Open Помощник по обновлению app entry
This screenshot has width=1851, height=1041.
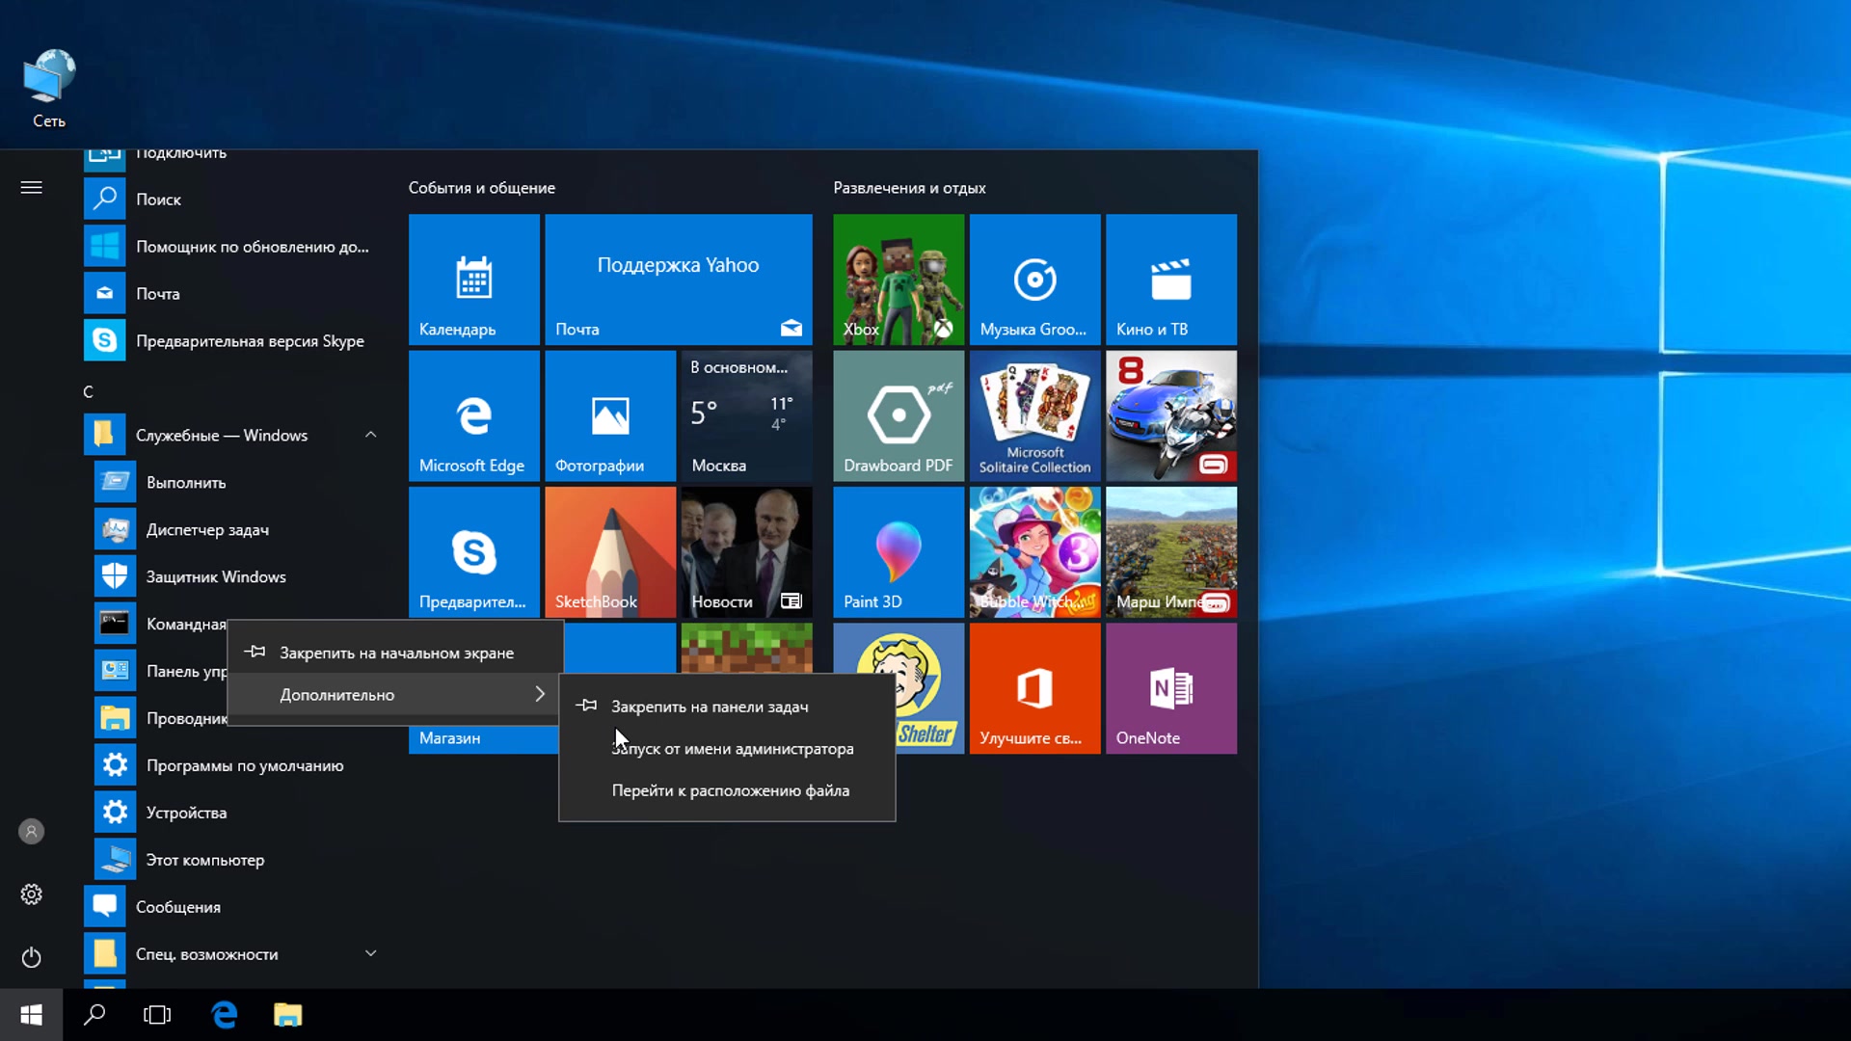(x=231, y=247)
